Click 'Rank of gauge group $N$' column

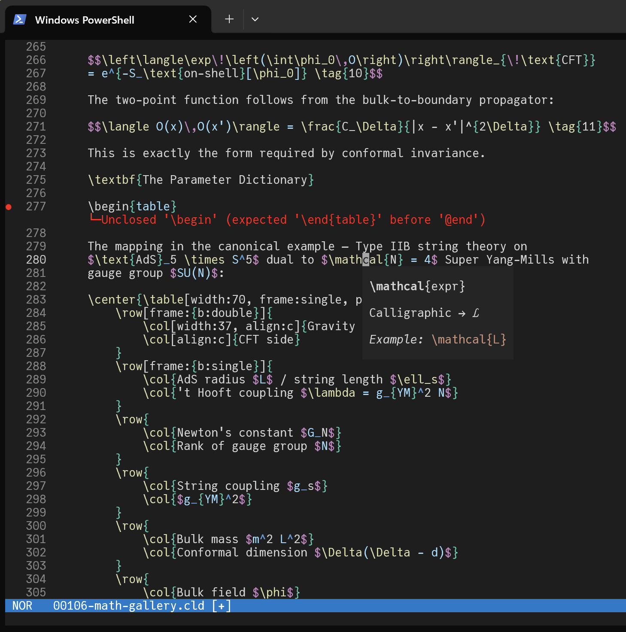242,446
